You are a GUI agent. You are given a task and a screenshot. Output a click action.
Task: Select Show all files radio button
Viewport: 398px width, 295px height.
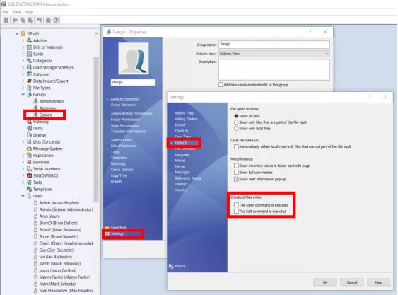click(x=236, y=116)
